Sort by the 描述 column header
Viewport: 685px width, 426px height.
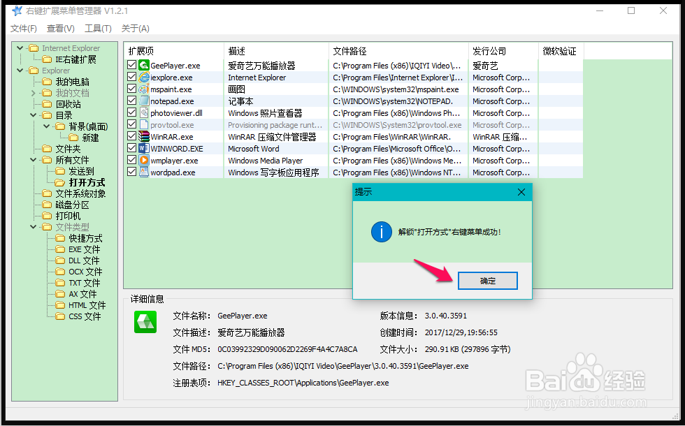click(x=277, y=51)
